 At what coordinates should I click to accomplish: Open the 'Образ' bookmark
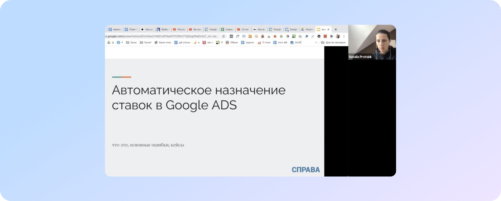232,43
